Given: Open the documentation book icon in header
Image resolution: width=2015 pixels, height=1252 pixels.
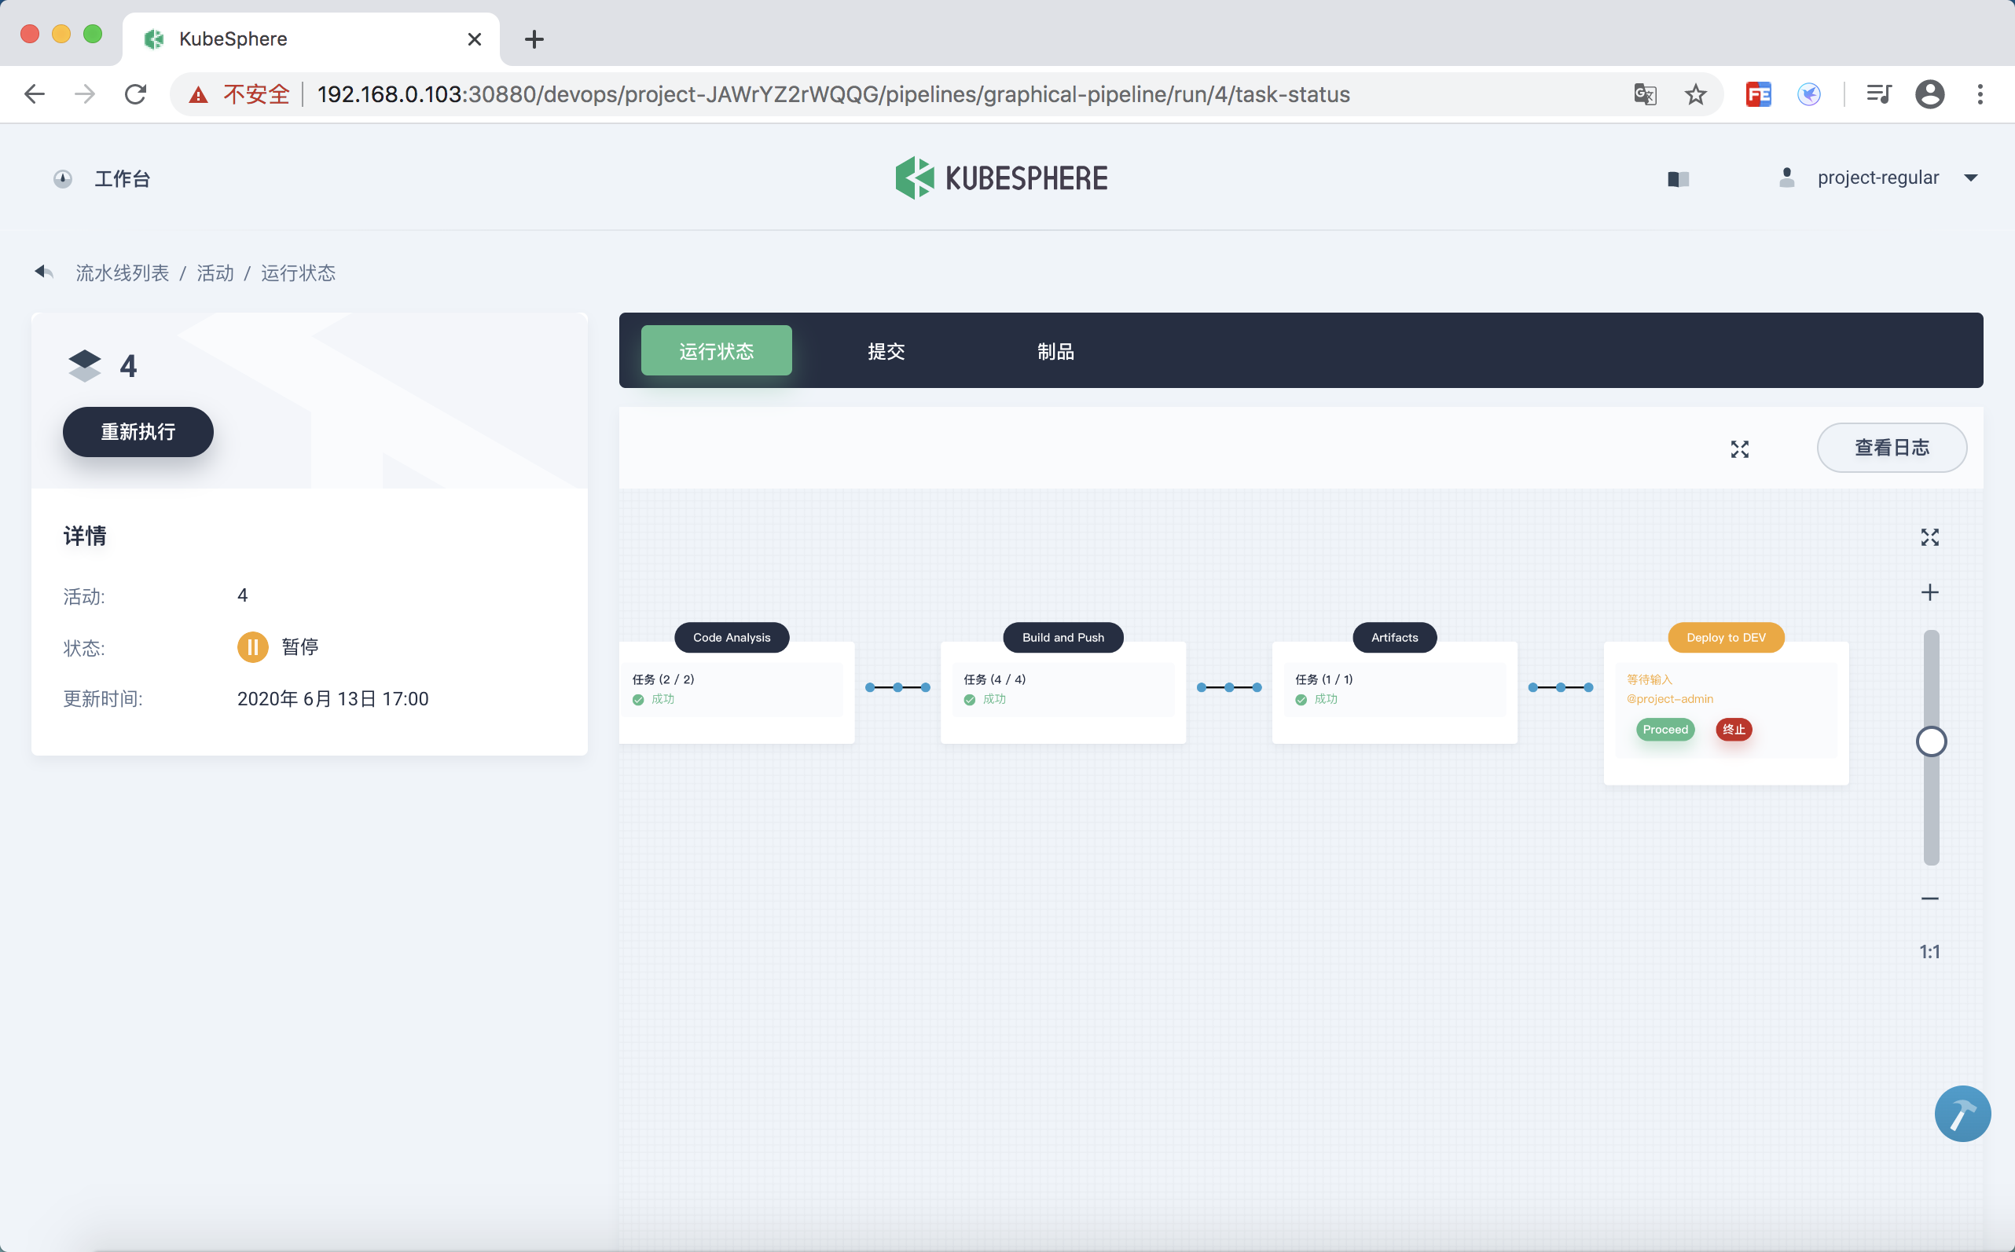Looking at the screenshot, I should [x=1678, y=179].
